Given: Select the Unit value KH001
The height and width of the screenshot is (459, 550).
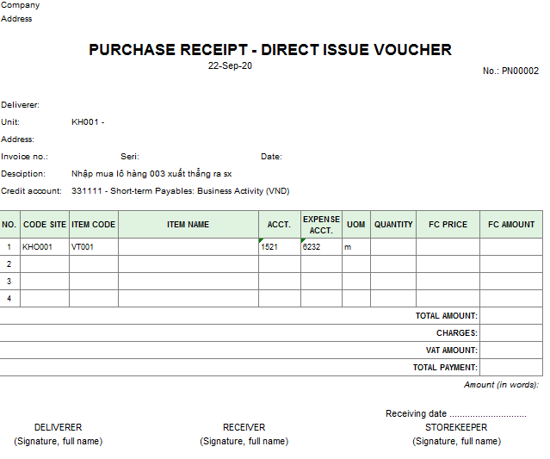Looking at the screenshot, I should click(87, 122).
